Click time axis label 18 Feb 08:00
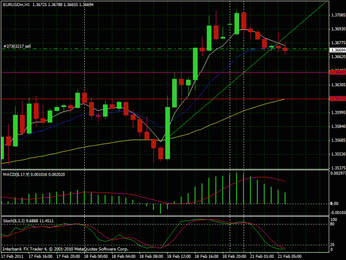This screenshot has height=260, width=346. coord(151,257)
